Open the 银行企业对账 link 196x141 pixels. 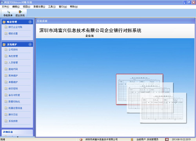click(15, 27)
